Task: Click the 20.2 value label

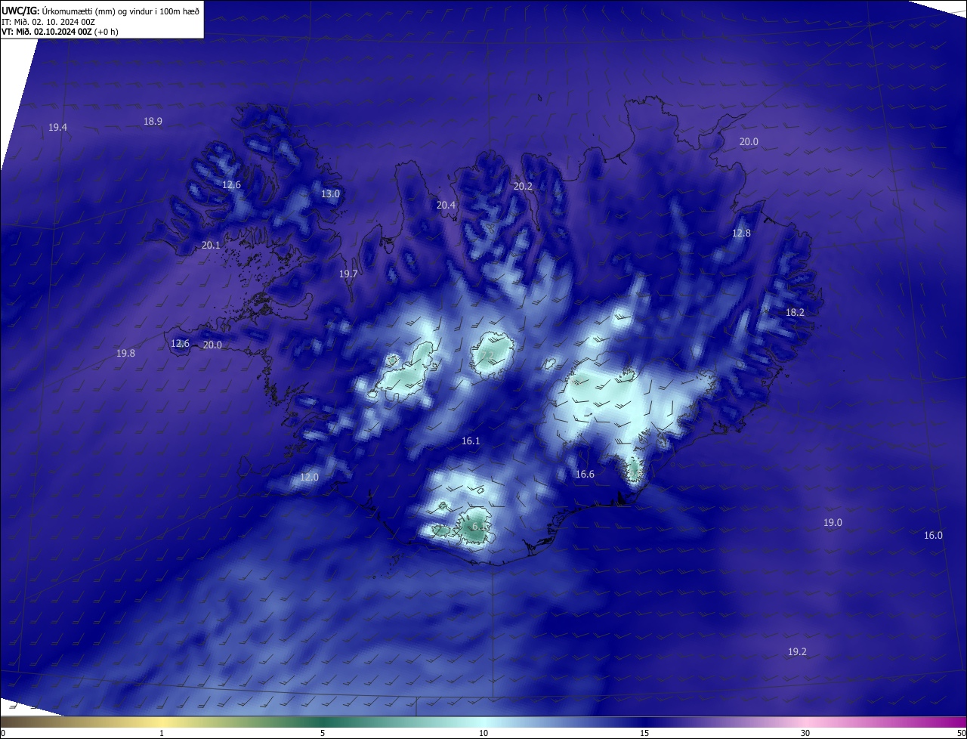Action: tap(523, 187)
